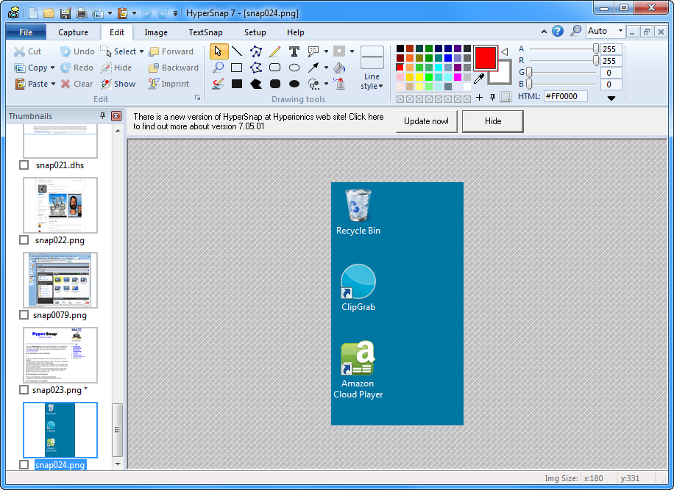Open the TextSnap tab
Viewport: 674px width, 490px height.
pos(206,32)
